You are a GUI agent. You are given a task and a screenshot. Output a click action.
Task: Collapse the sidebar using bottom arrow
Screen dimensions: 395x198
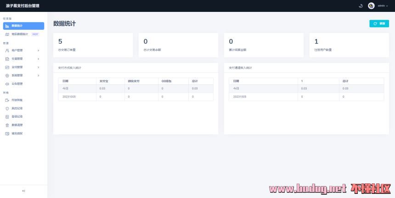[23, 191]
